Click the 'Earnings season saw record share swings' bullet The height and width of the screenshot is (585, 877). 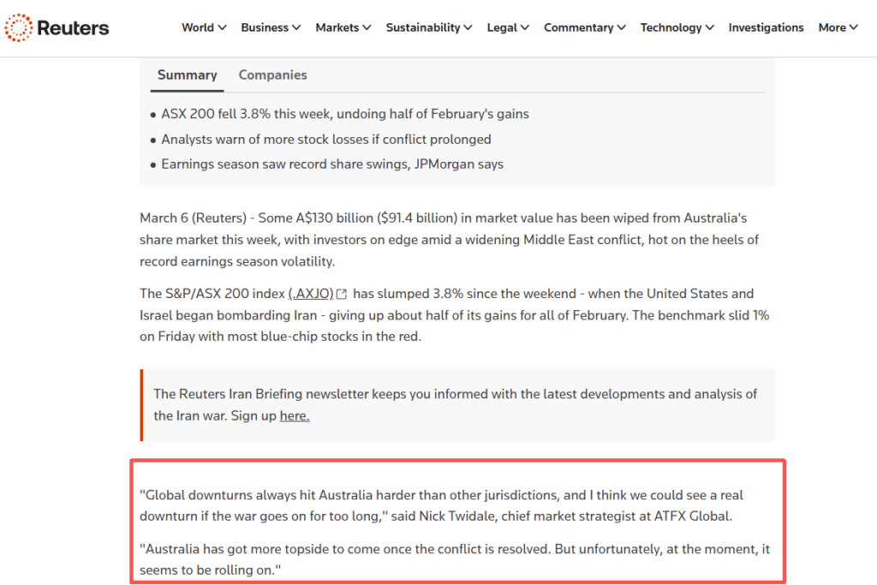point(332,164)
